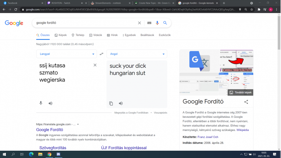The image size is (281, 158).
Task: Share the Google Fordító knowledge panel
Action: tap(246, 102)
